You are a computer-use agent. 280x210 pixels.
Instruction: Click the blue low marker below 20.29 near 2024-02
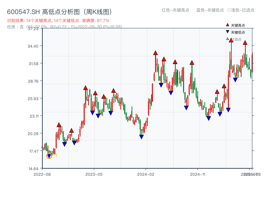point(141,137)
